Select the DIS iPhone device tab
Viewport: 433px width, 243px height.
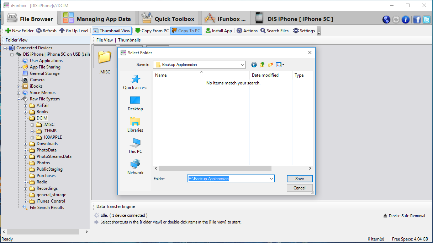[294, 19]
